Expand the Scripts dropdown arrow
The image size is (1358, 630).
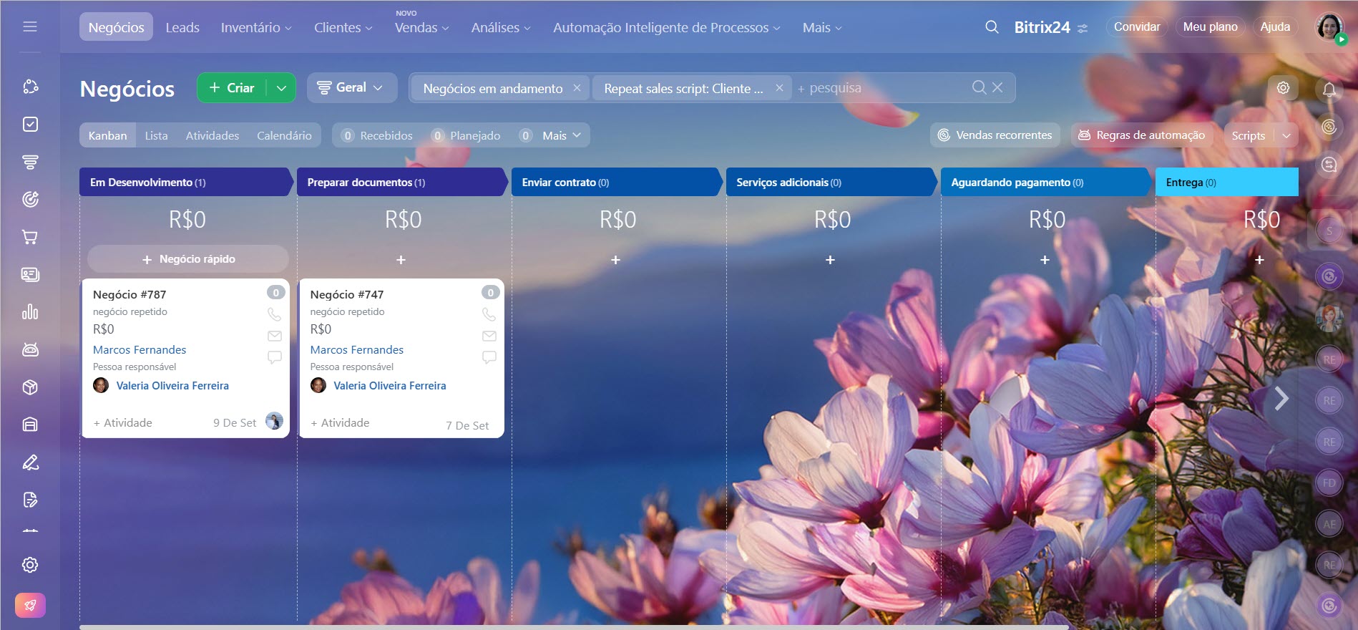(x=1286, y=135)
